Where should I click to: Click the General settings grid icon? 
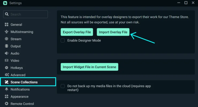point(7,25)
